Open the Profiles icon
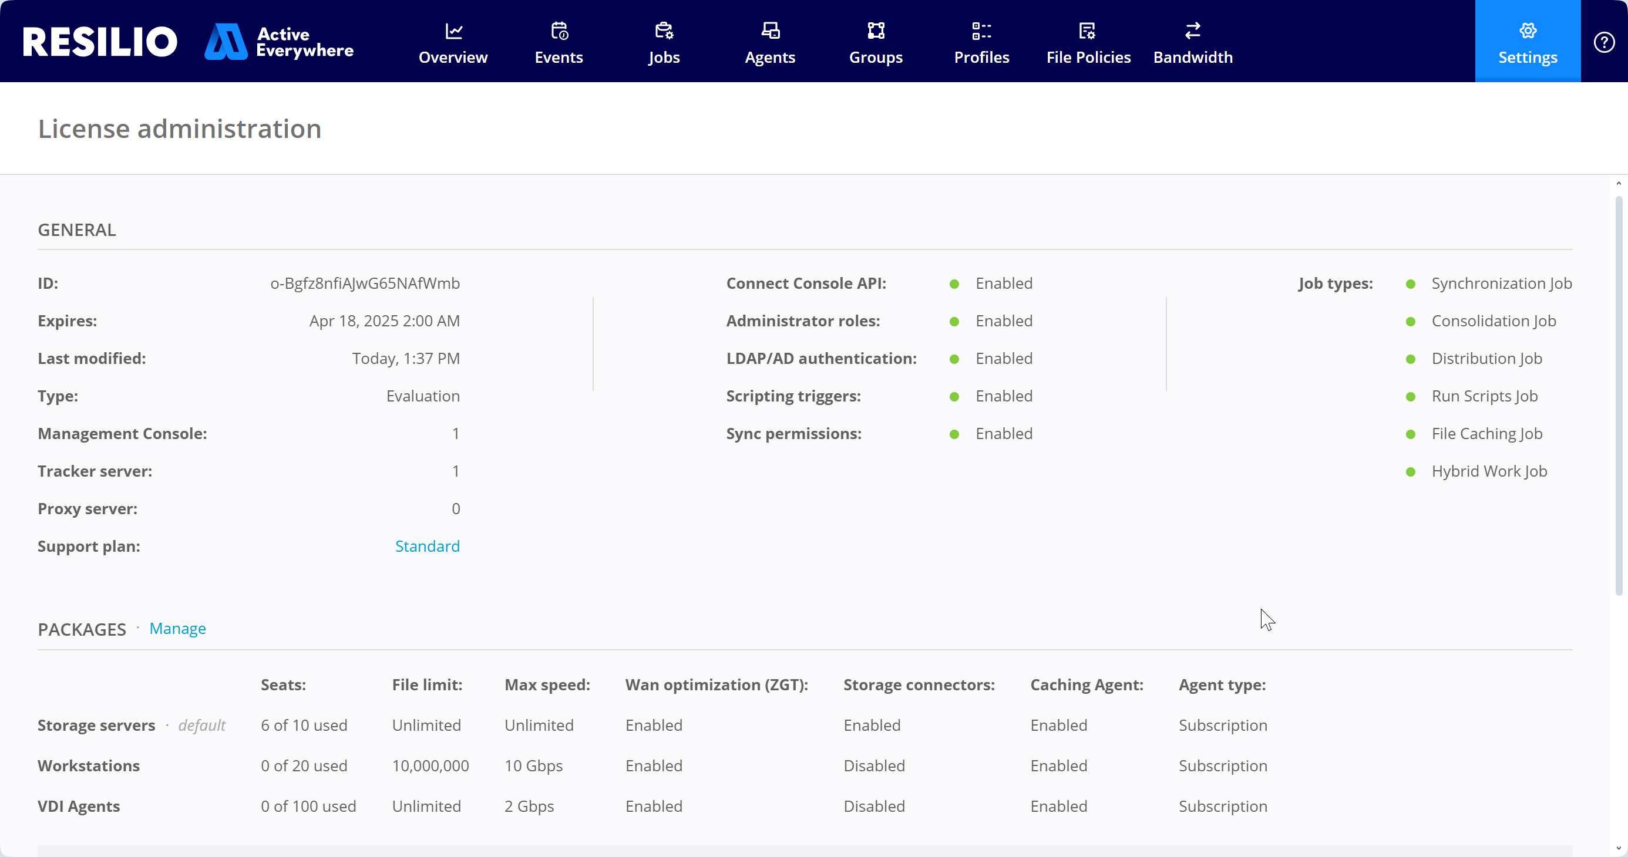1628x857 pixels. [x=981, y=31]
